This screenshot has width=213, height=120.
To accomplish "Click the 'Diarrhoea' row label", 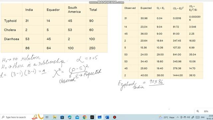I will click(12, 39).
